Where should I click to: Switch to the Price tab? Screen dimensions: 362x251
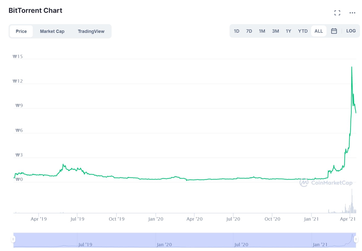click(x=21, y=31)
